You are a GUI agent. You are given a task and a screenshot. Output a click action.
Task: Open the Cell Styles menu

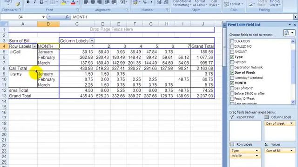point(214,3)
